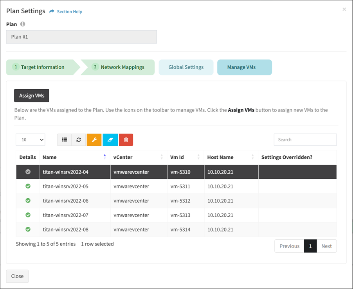Select the titan-winsrv2022-04 name cell

click(75, 172)
